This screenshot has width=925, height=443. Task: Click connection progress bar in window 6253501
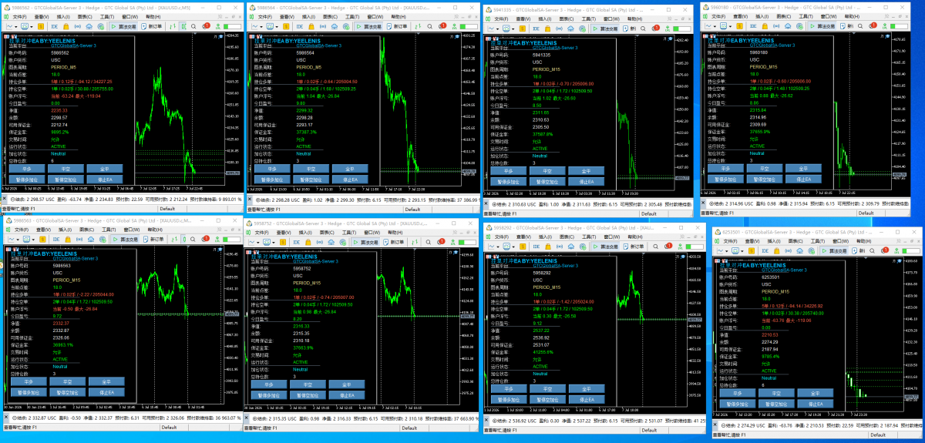[x=910, y=251]
